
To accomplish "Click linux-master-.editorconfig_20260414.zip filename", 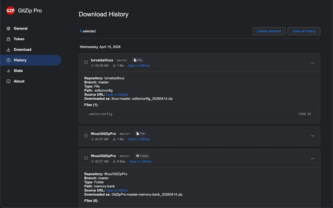I will pos(142,99).
